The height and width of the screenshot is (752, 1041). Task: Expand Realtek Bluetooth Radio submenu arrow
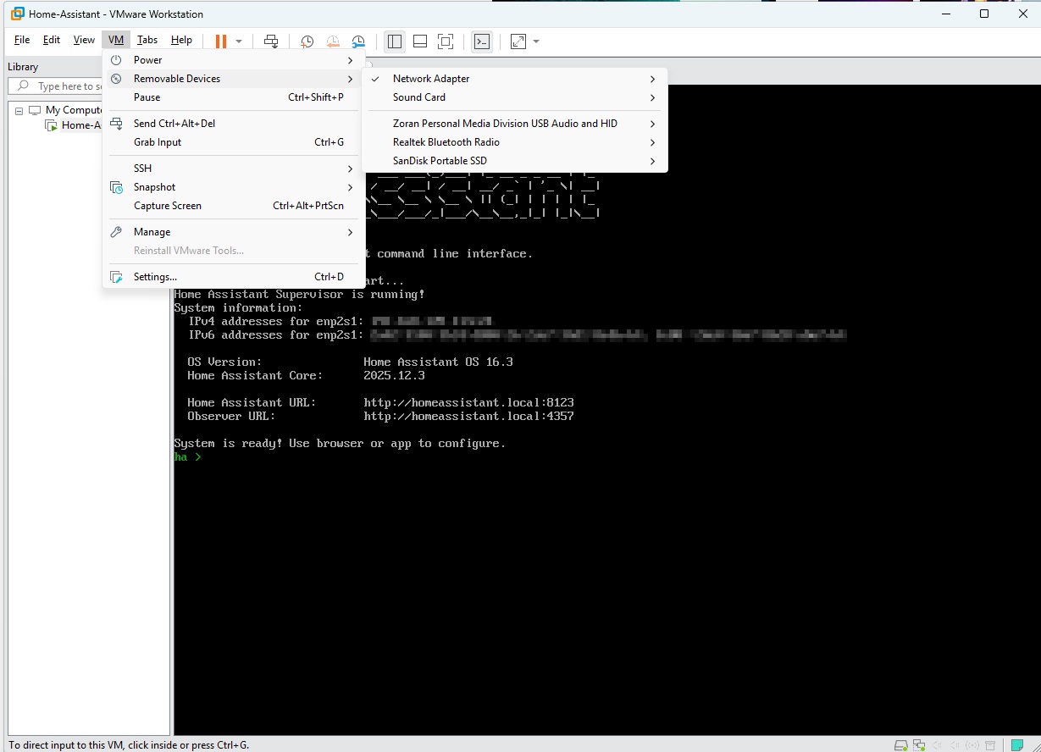pos(652,142)
